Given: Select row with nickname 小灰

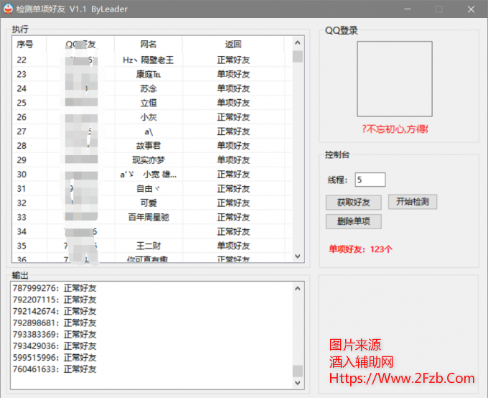Looking at the screenshot, I should pos(152,117).
